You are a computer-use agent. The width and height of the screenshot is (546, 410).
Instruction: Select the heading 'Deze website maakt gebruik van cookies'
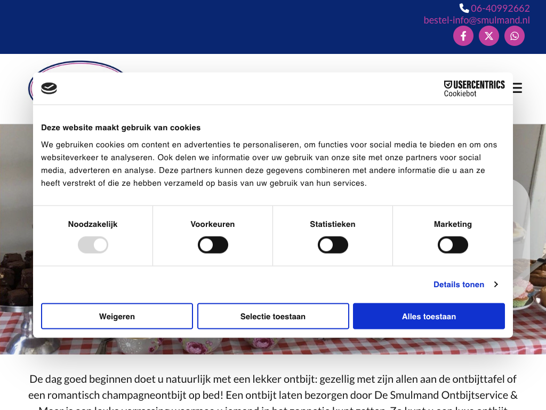coord(121,128)
